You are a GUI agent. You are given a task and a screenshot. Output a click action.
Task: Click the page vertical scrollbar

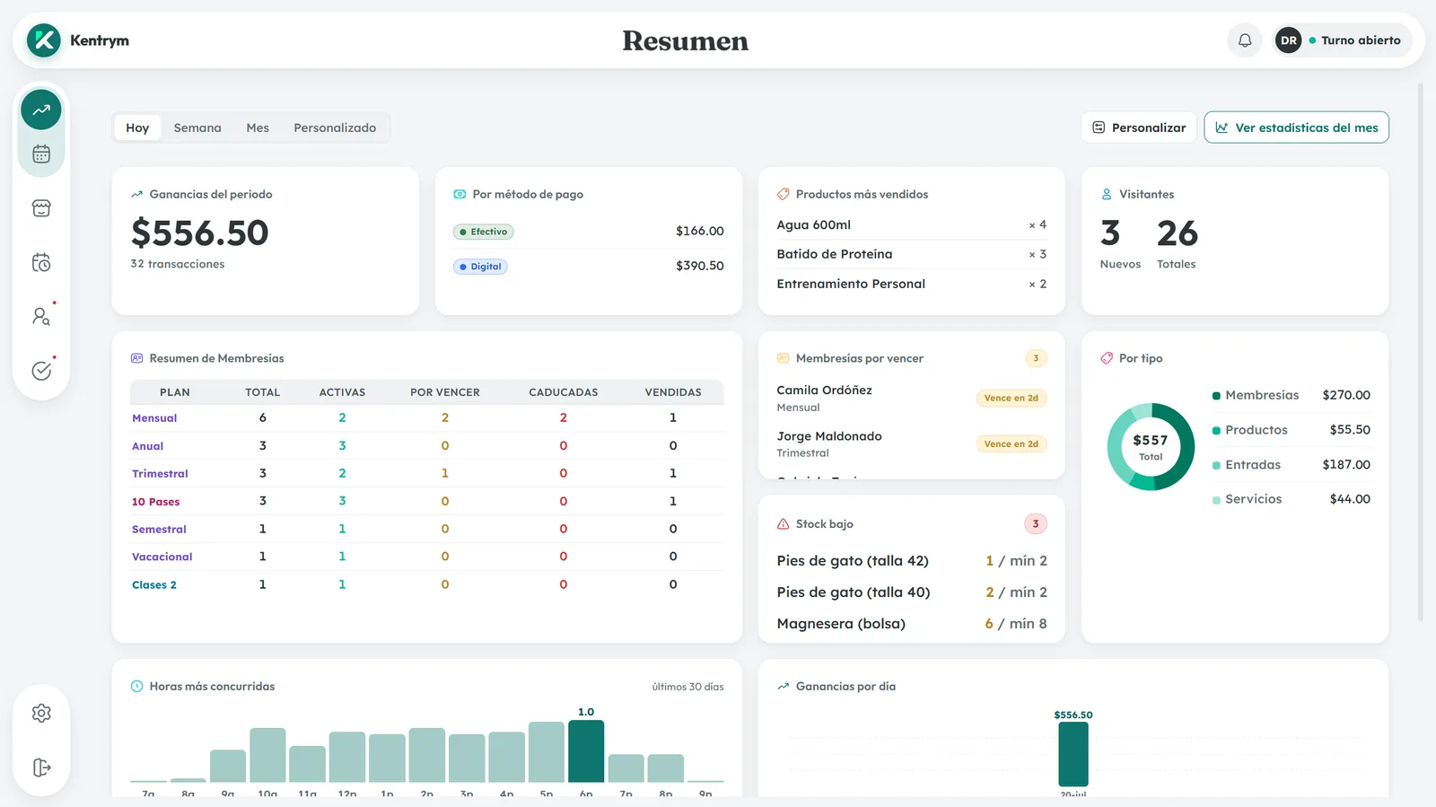[1421, 352]
